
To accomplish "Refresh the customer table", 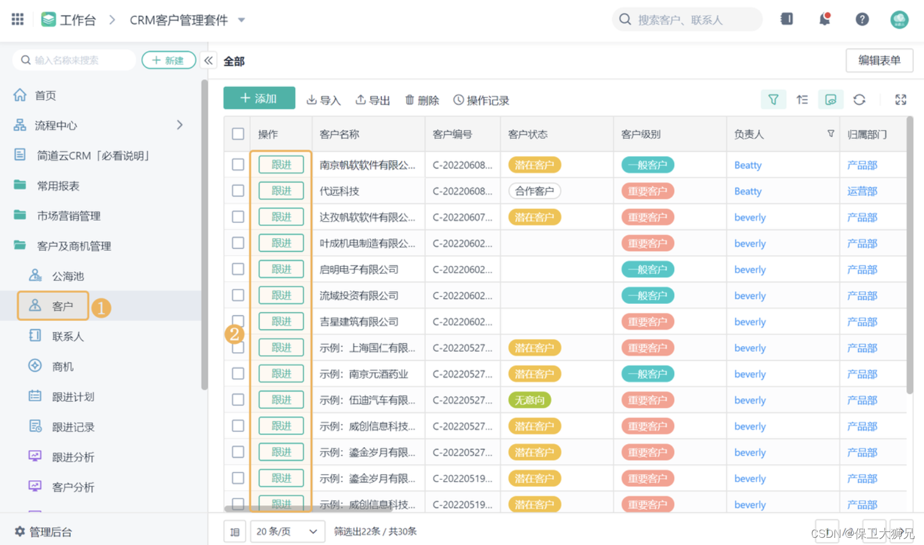I will 859,100.
